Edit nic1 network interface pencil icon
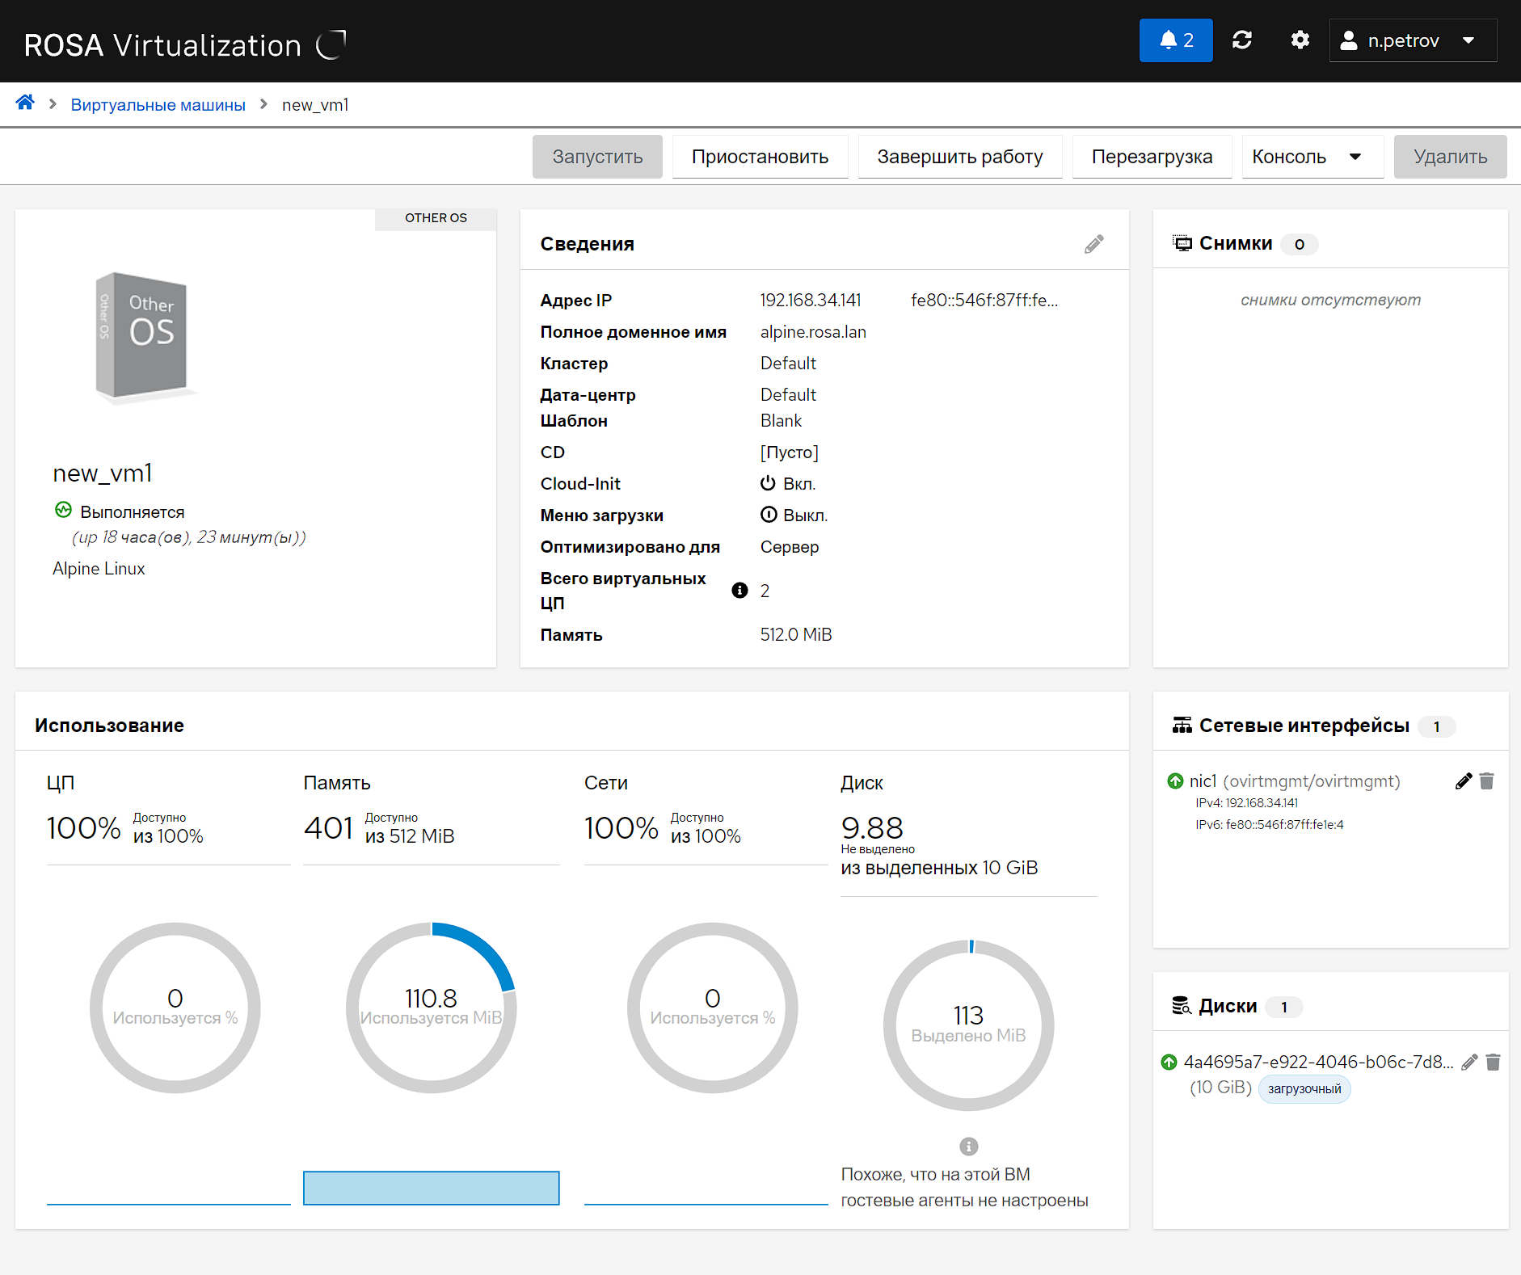Image resolution: width=1521 pixels, height=1275 pixels. point(1463,781)
